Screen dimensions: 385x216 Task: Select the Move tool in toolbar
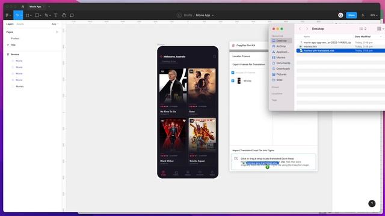click(17, 15)
